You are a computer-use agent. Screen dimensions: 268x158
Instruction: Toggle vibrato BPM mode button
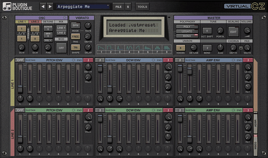point(75,25)
